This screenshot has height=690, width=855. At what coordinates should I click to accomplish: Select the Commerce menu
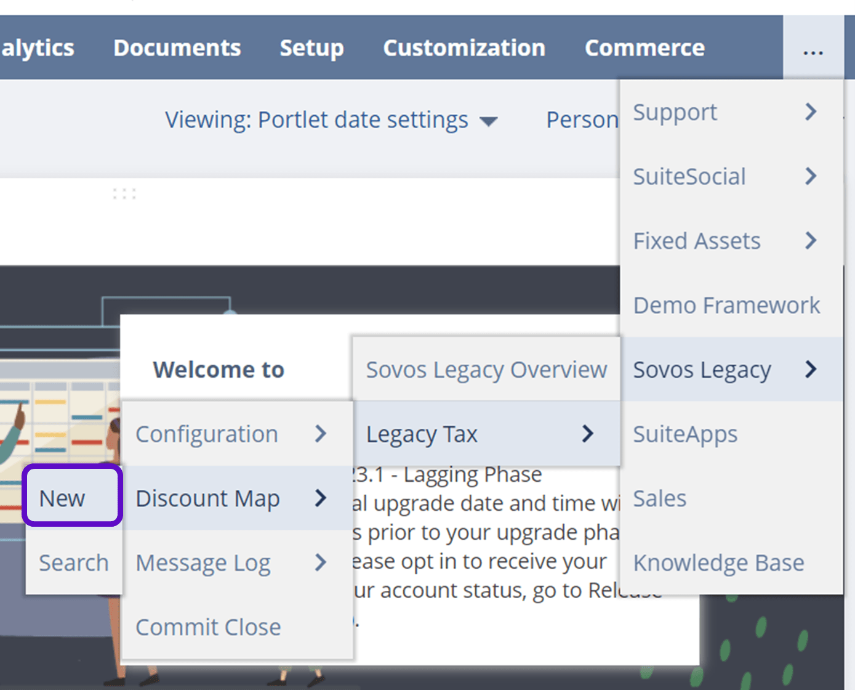[x=644, y=48]
